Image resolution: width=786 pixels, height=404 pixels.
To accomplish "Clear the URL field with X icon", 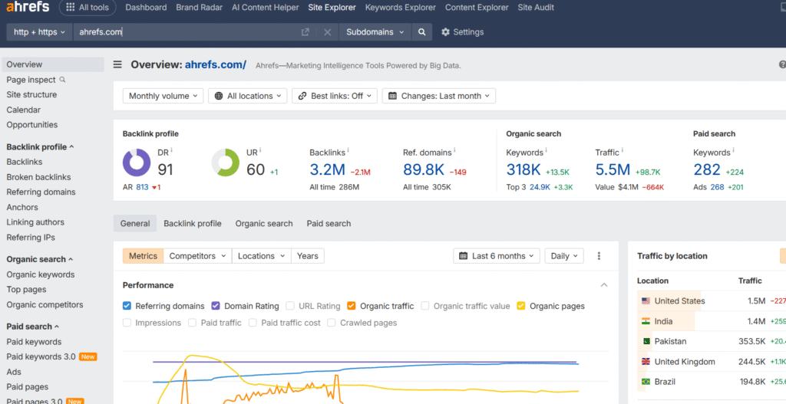I will pyautogui.click(x=327, y=32).
